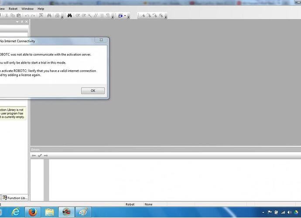Click the black binoculars Find icon
The width and height of the screenshot is (301, 218).
click(69, 16)
